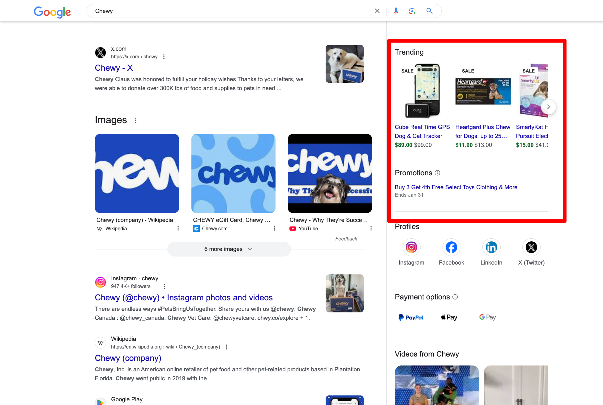Click the Instagram dog photo thumbnail

click(x=344, y=293)
